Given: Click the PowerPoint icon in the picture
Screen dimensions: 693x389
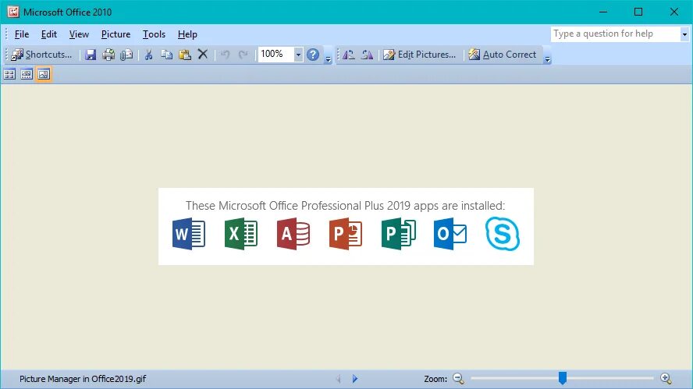Looking at the screenshot, I should 346,234.
